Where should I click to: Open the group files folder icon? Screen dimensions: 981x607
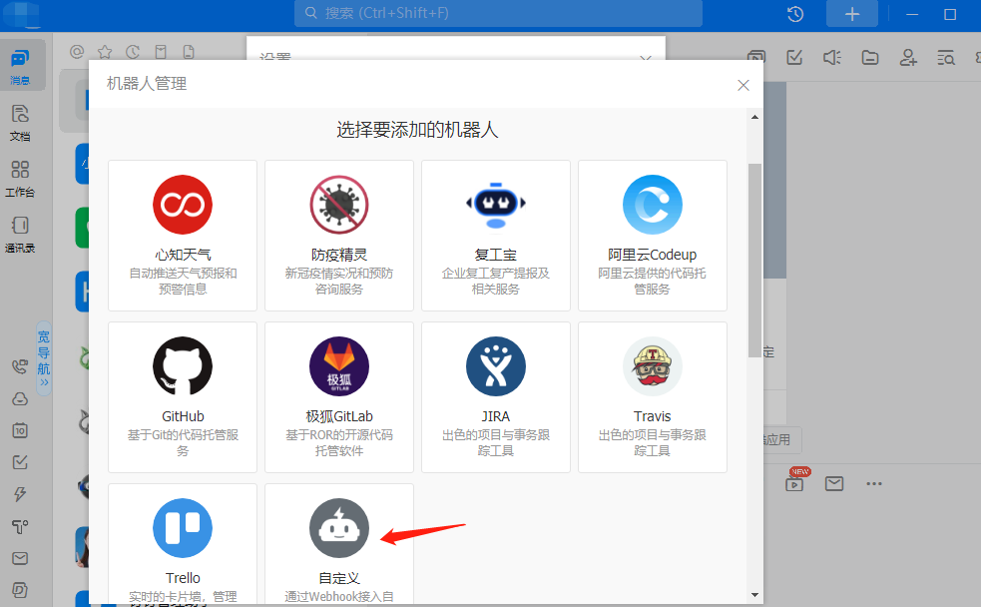(x=870, y=58)
